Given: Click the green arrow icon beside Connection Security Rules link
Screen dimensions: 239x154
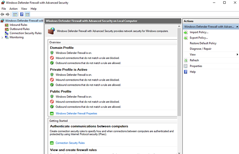Looking at the screenshot, I should pos(52,143).
